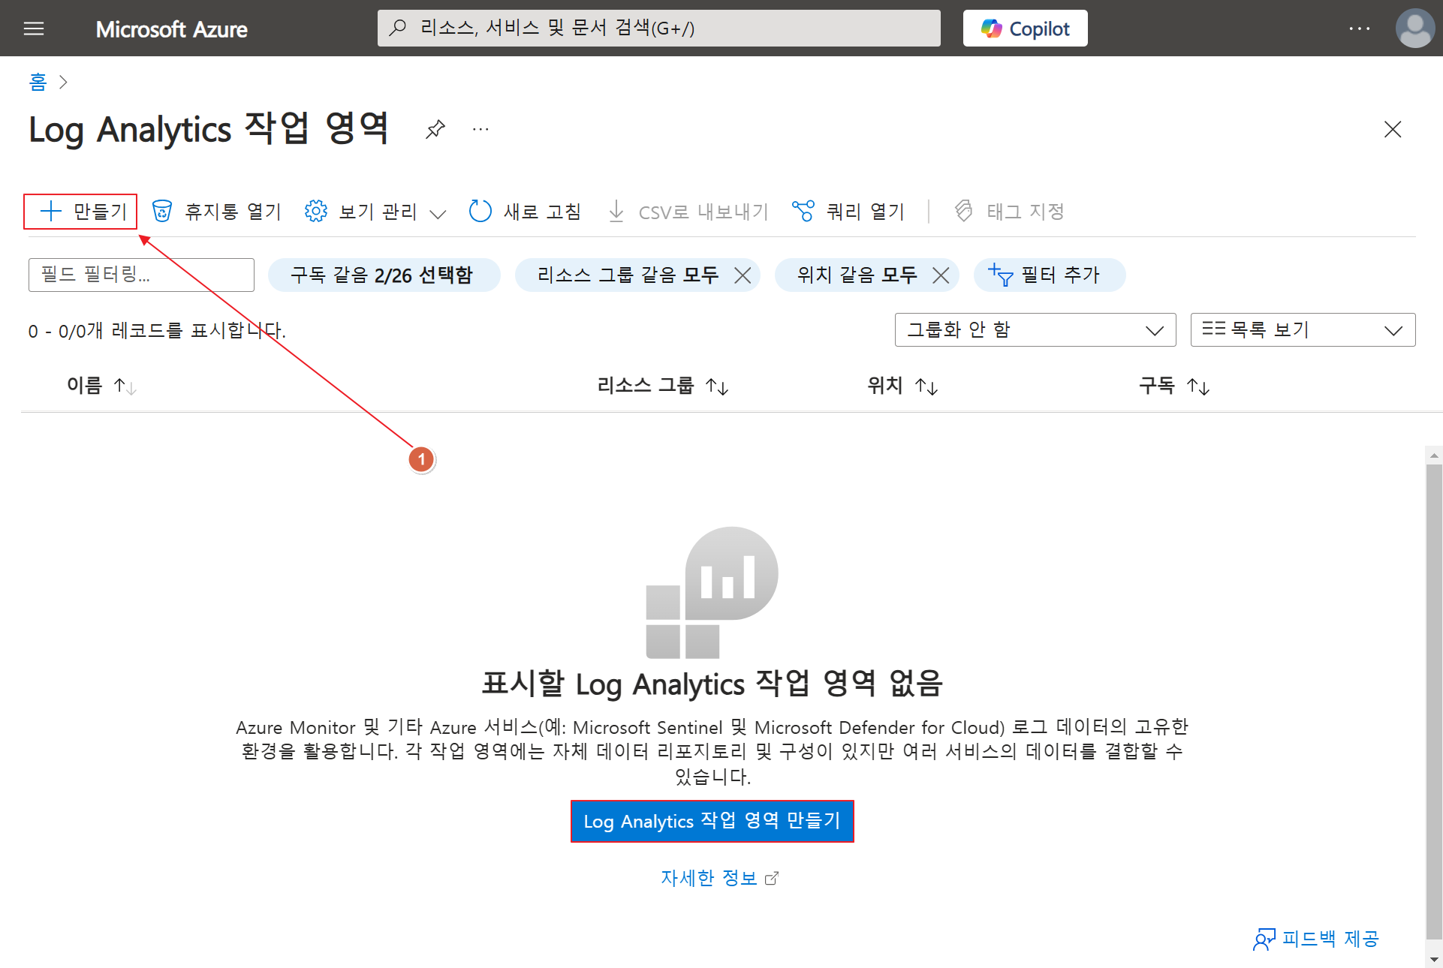The width and height of the screenshot is (1443, 968).
Task: Pin the Log Analytics page
Action: (x=435, y=129)
